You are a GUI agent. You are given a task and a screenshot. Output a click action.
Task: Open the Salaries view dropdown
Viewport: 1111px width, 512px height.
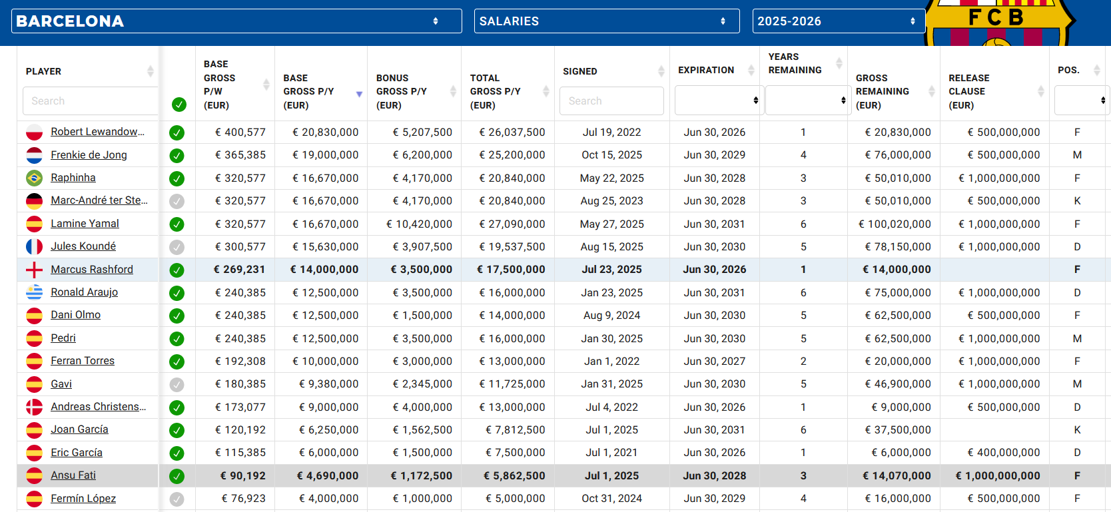point(607,21)
